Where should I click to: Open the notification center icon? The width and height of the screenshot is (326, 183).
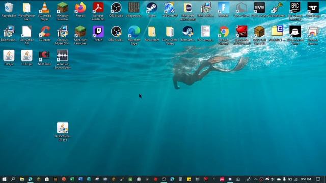coord(318,179)
